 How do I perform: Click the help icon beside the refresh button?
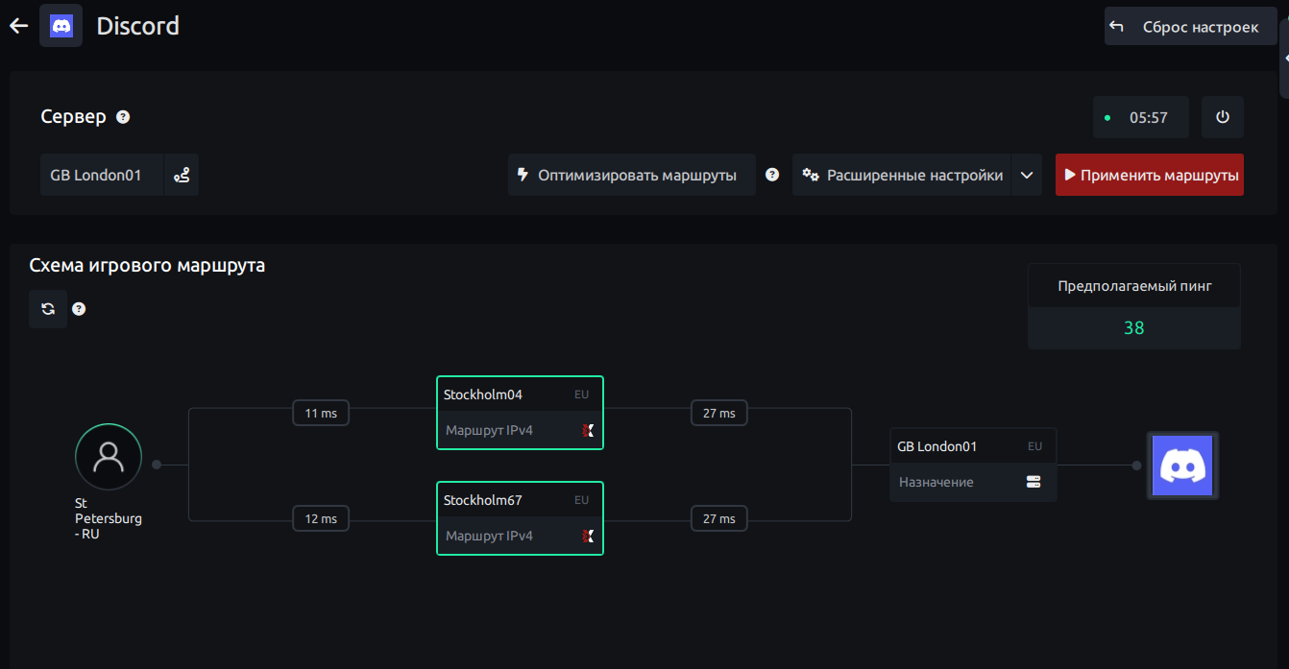[79, 309]
